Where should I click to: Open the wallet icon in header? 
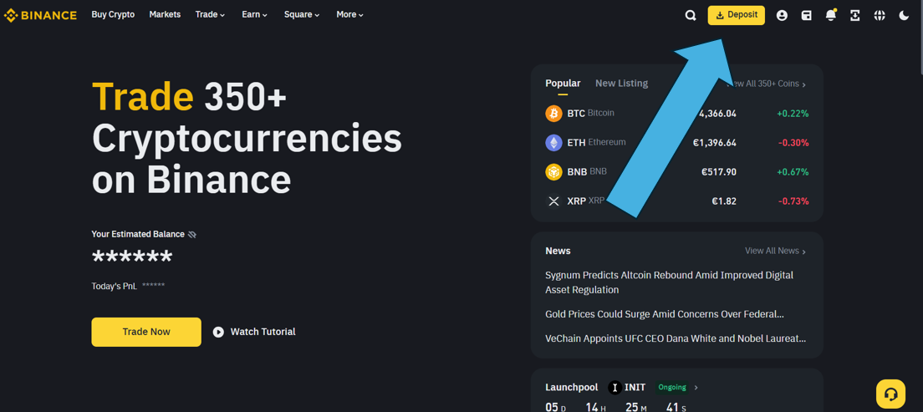(806, 15)
